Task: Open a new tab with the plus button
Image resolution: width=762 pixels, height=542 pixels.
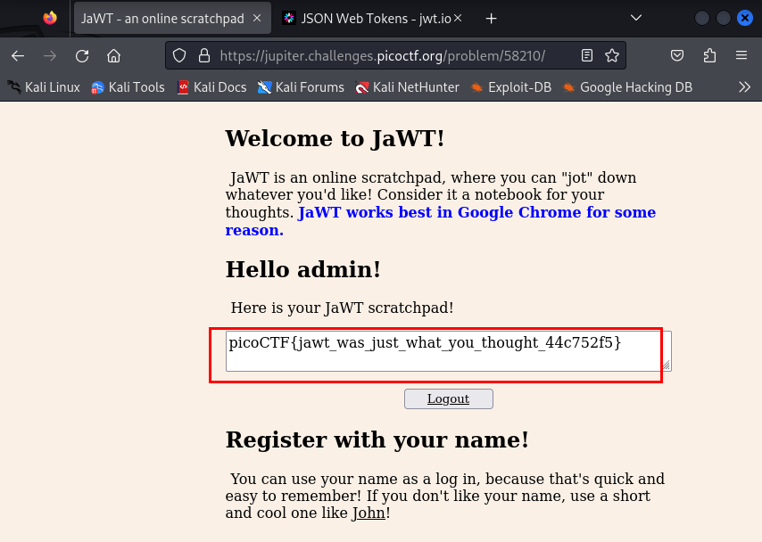Action: [x=492, y=19]
